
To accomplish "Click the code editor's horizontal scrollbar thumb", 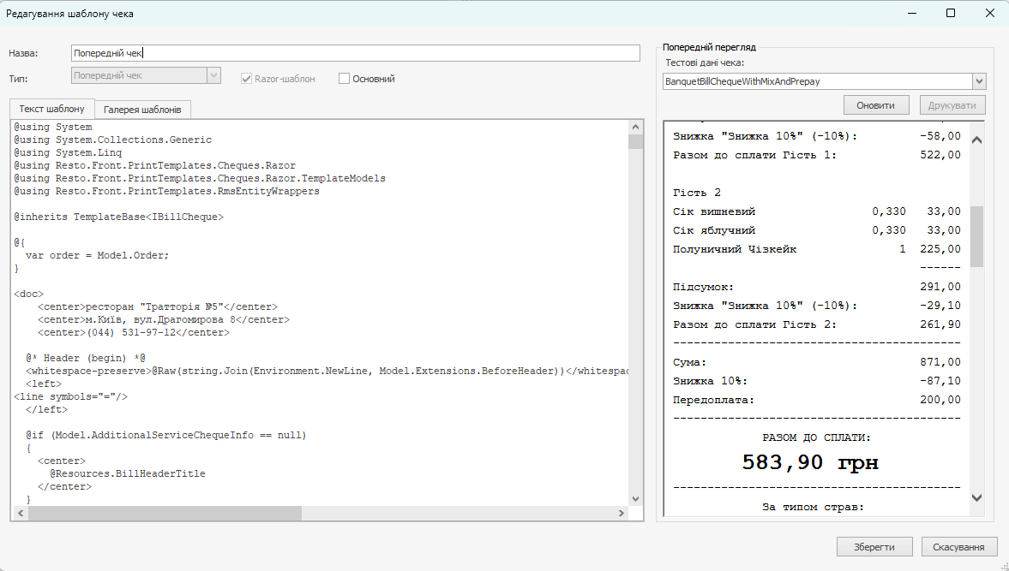I will click(x=165, y=513).
